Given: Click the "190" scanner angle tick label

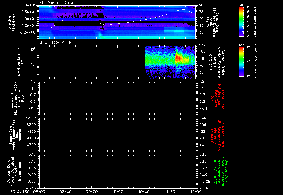Looking at the screenshot, I should tap(202, 45).
